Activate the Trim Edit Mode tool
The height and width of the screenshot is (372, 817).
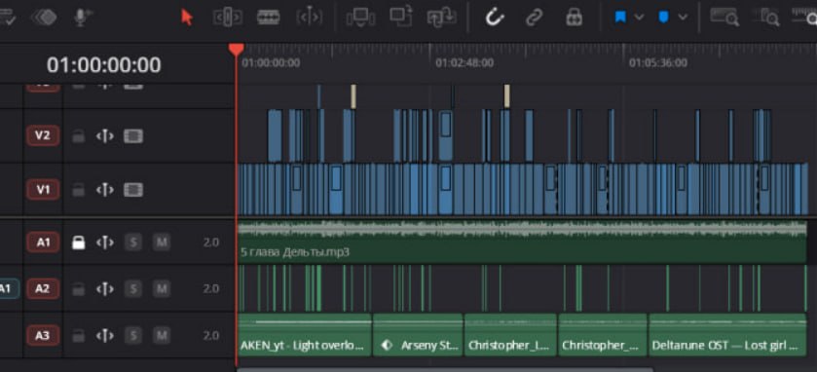click(x=227, y=18)
